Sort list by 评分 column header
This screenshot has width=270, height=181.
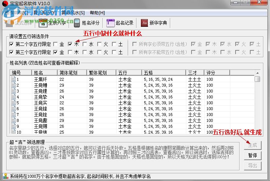pyautogui.click(x=217, y=73)
